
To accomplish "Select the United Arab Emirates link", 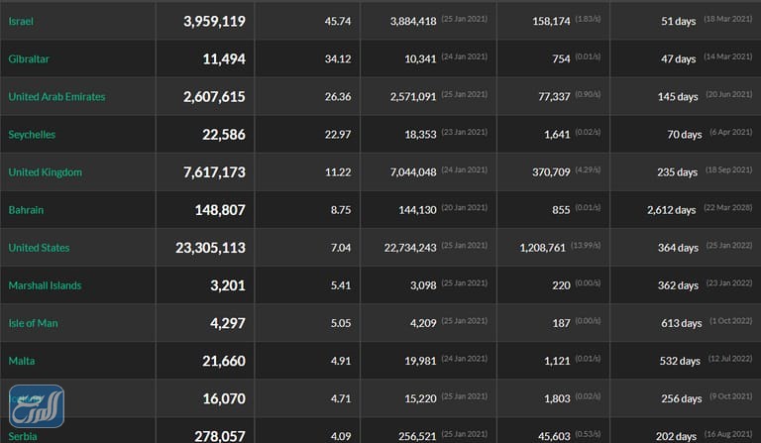I will coord(56,96).
